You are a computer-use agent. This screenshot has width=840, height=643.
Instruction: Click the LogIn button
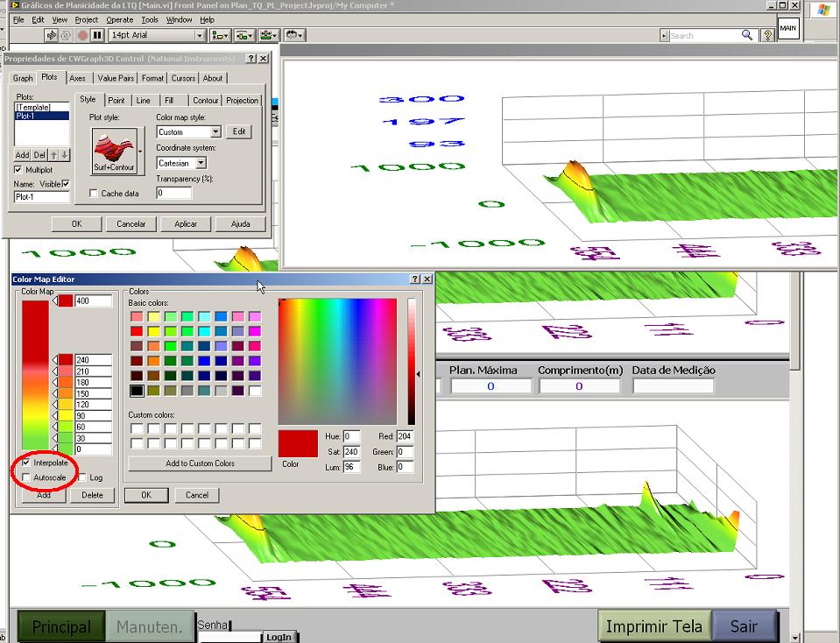click(279, 637)
